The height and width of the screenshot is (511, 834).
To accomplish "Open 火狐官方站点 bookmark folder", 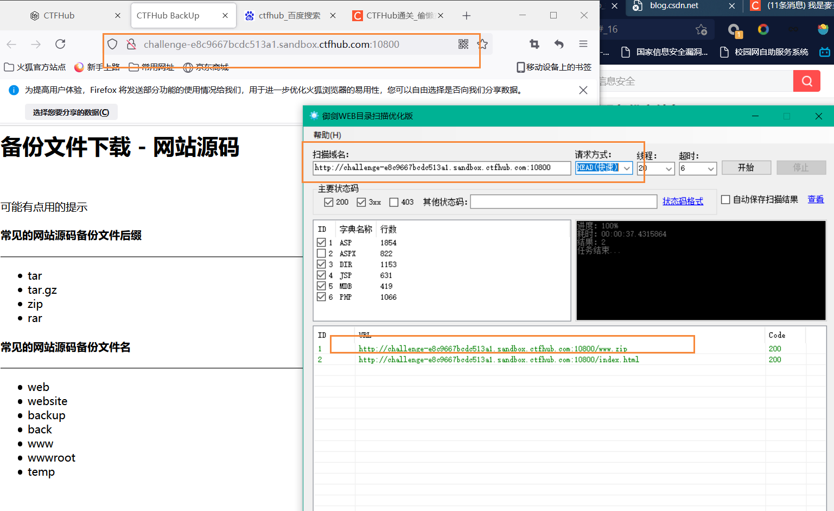I will [35, 67].
